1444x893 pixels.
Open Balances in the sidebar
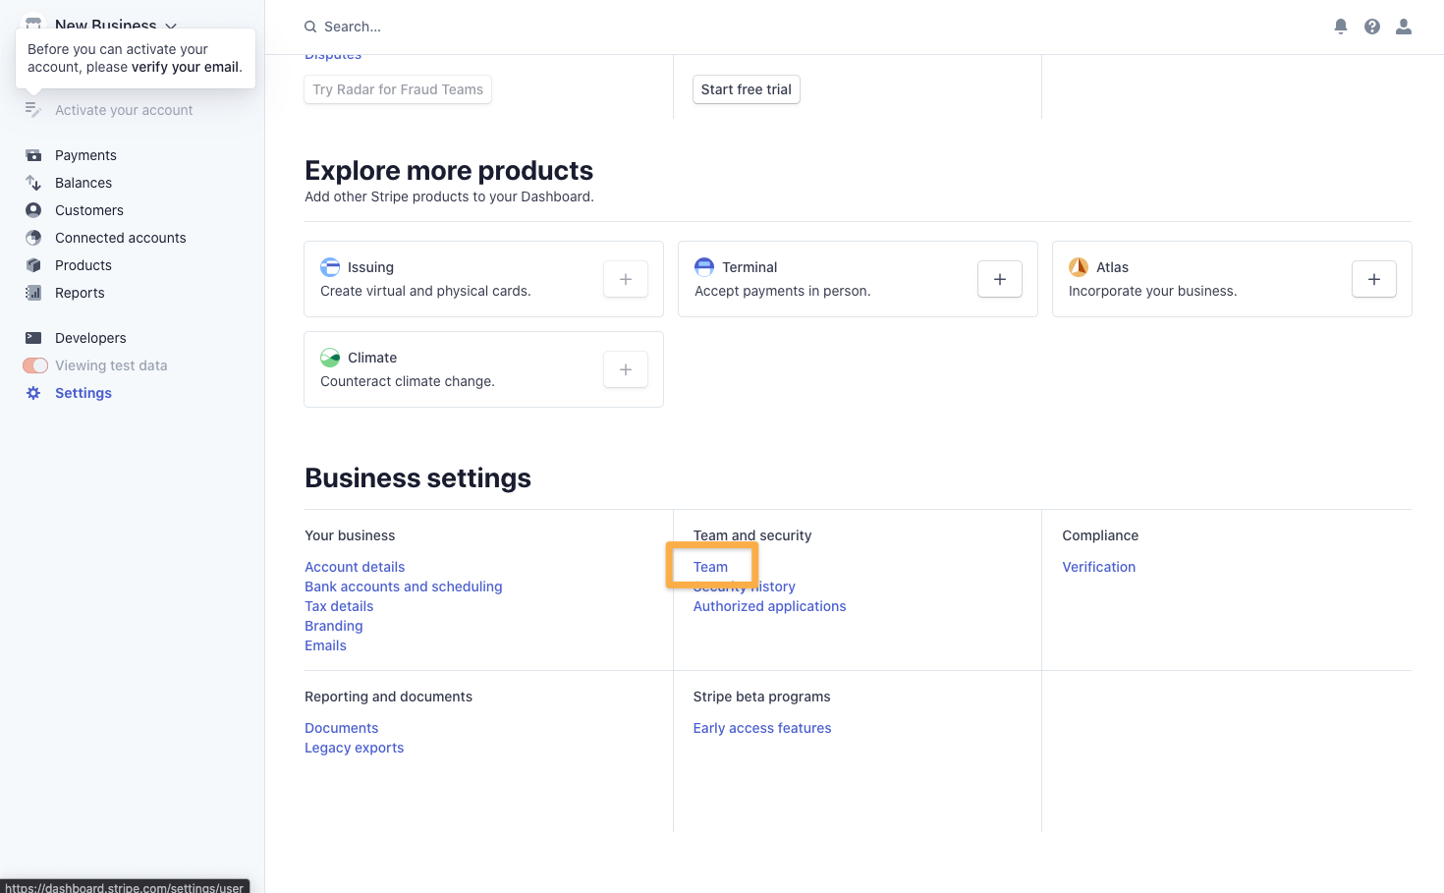coord(83,183)
